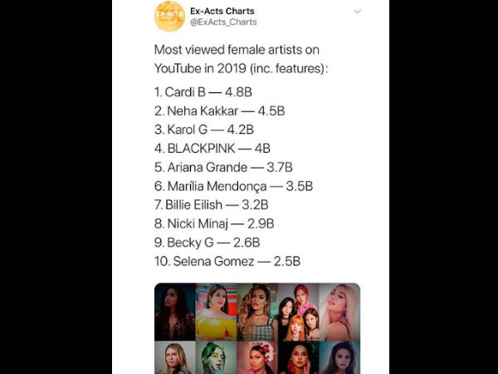Select the "2. Neha Kakkar — 4.5B" entry
498x374 pixels.
click(219, 111)
